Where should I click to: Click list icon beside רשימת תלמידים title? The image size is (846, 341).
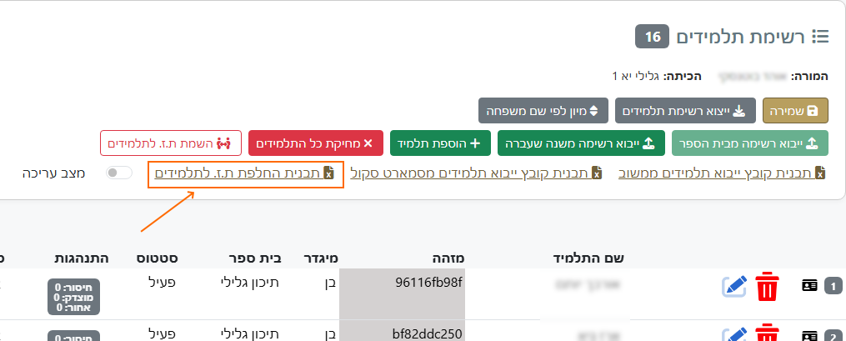coord(820,37)
